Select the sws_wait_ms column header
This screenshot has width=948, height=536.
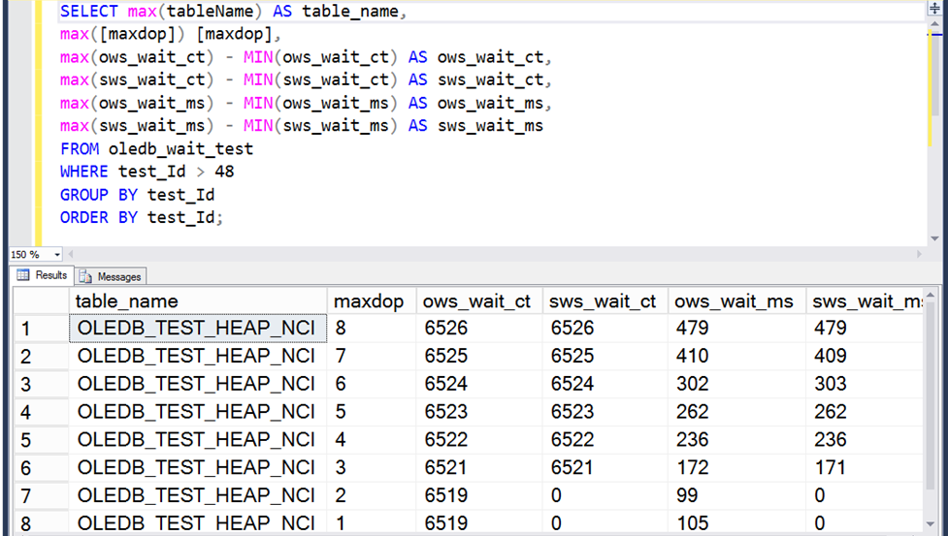(x=865, y=300)
